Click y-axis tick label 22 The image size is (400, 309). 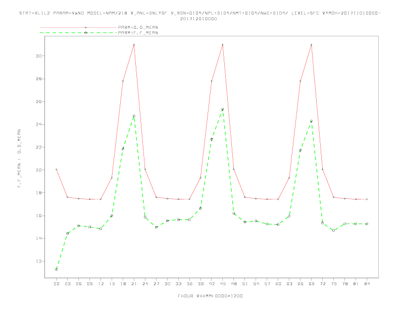[39, 147]
